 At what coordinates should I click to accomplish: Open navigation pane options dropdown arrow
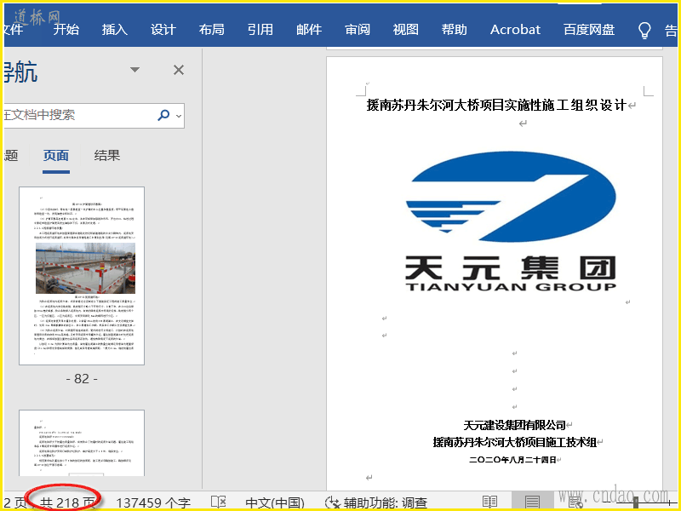click(x=135, y=70)
